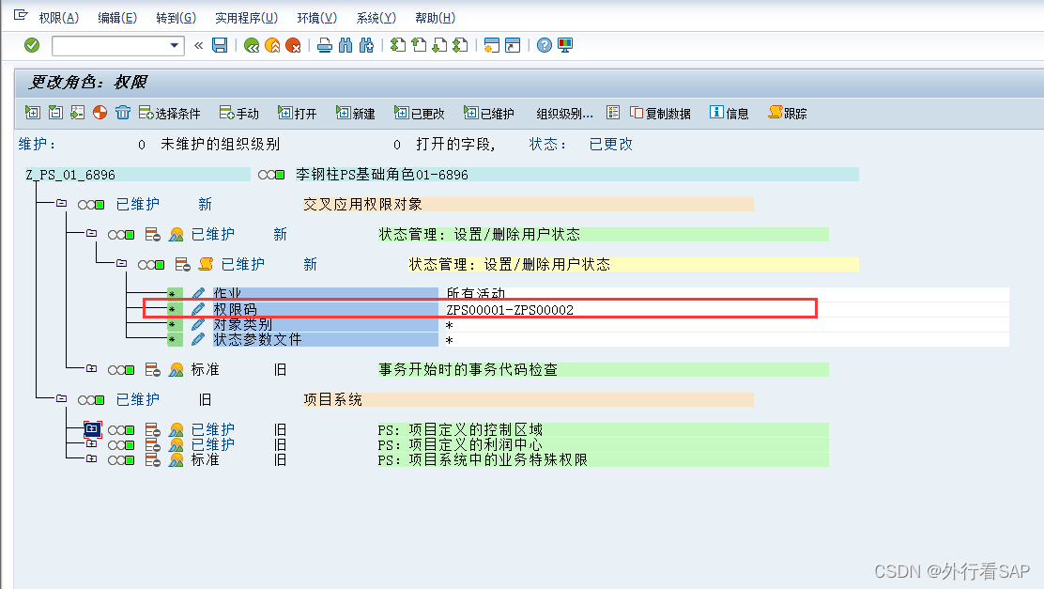
Task: Click the red Cancel icon
Action: [x=293, y=45]
